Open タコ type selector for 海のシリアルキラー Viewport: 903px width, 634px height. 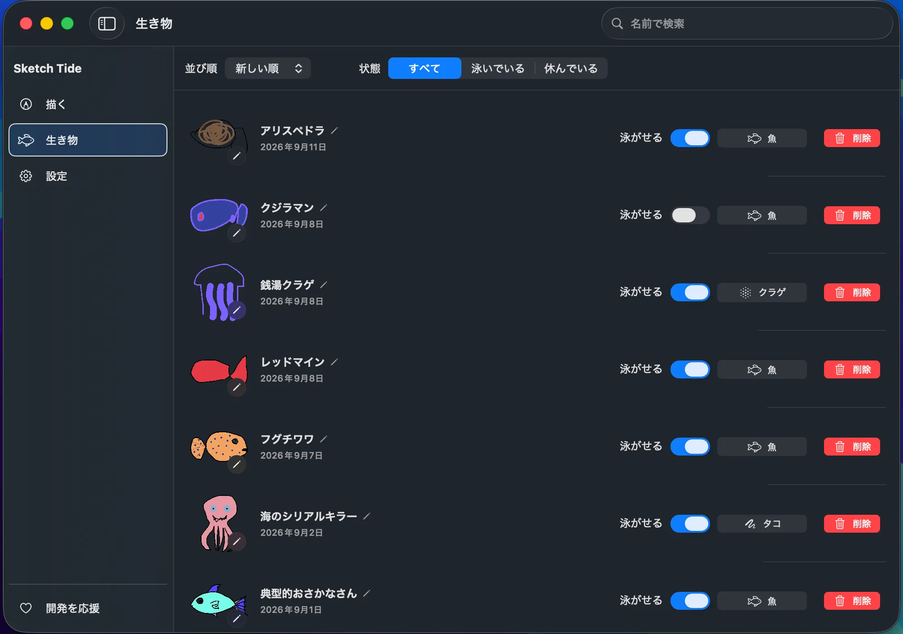coord(762,524)
